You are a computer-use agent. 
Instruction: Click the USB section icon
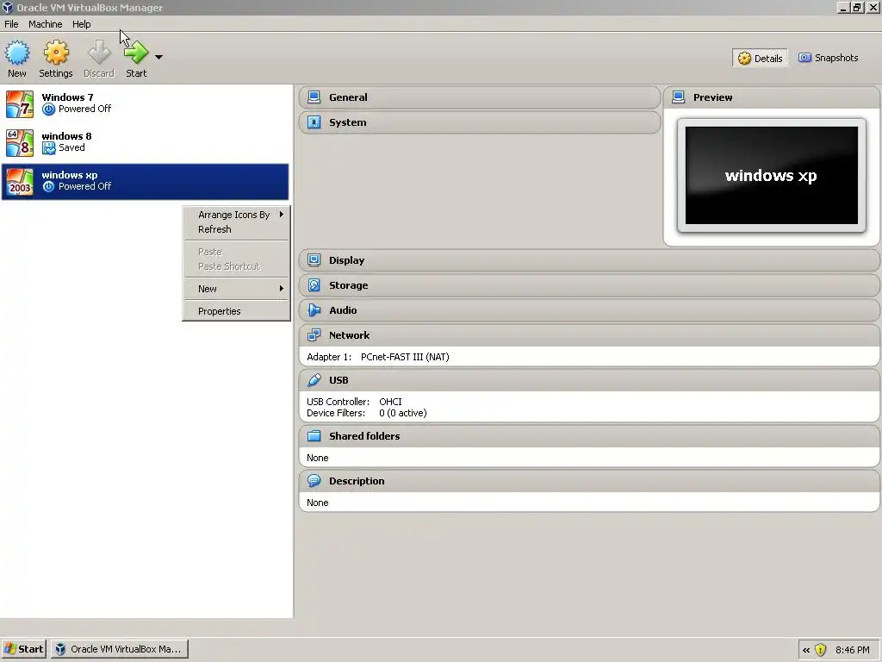pos(314,380)
